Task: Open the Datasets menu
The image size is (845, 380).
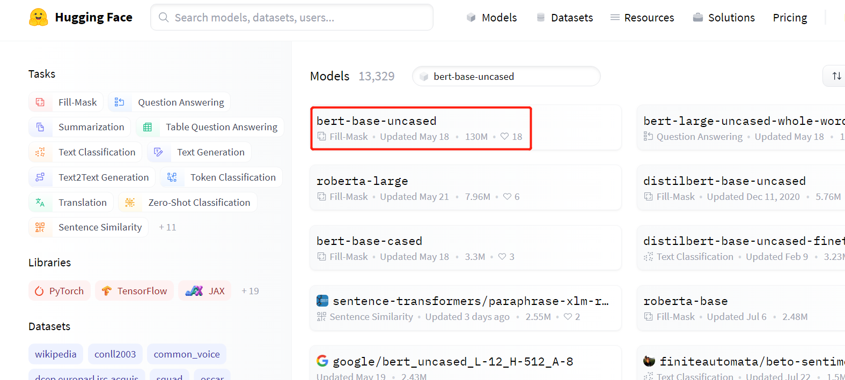Action: click(564, 18)
